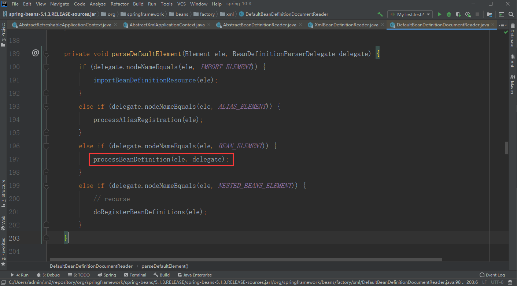
Task: Open the Project tool window
Action: pos(3,35)
